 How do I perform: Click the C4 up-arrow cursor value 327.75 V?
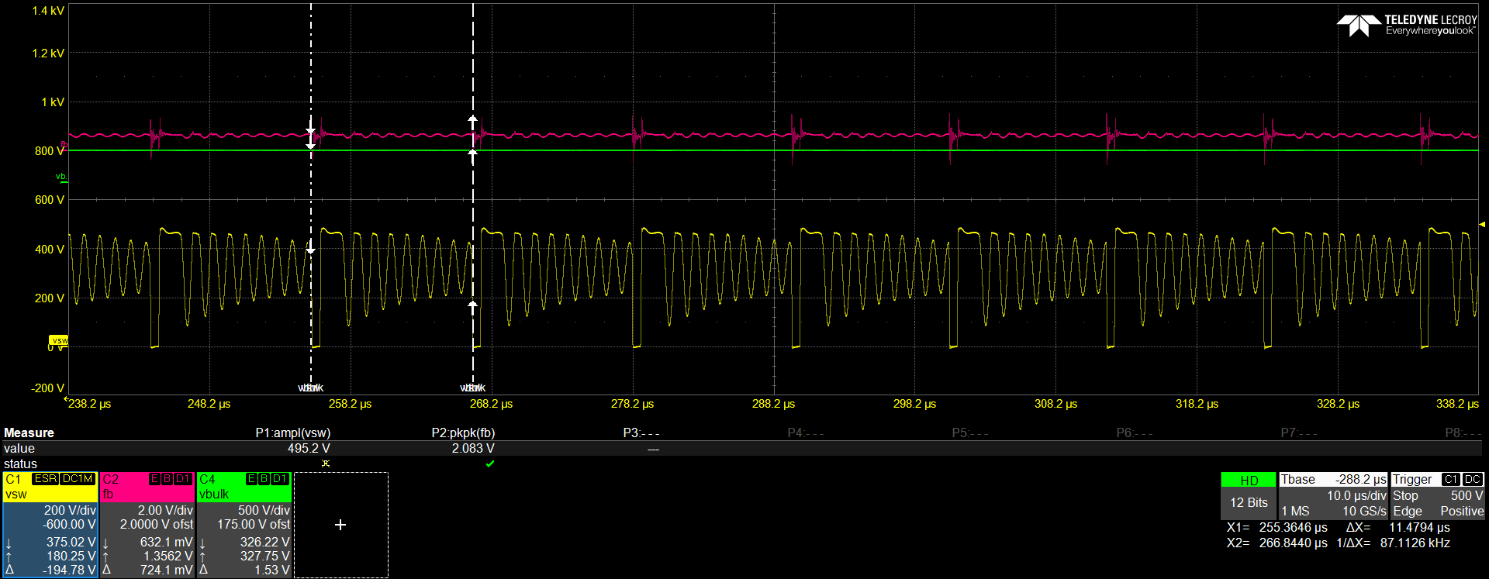(265, 556)
